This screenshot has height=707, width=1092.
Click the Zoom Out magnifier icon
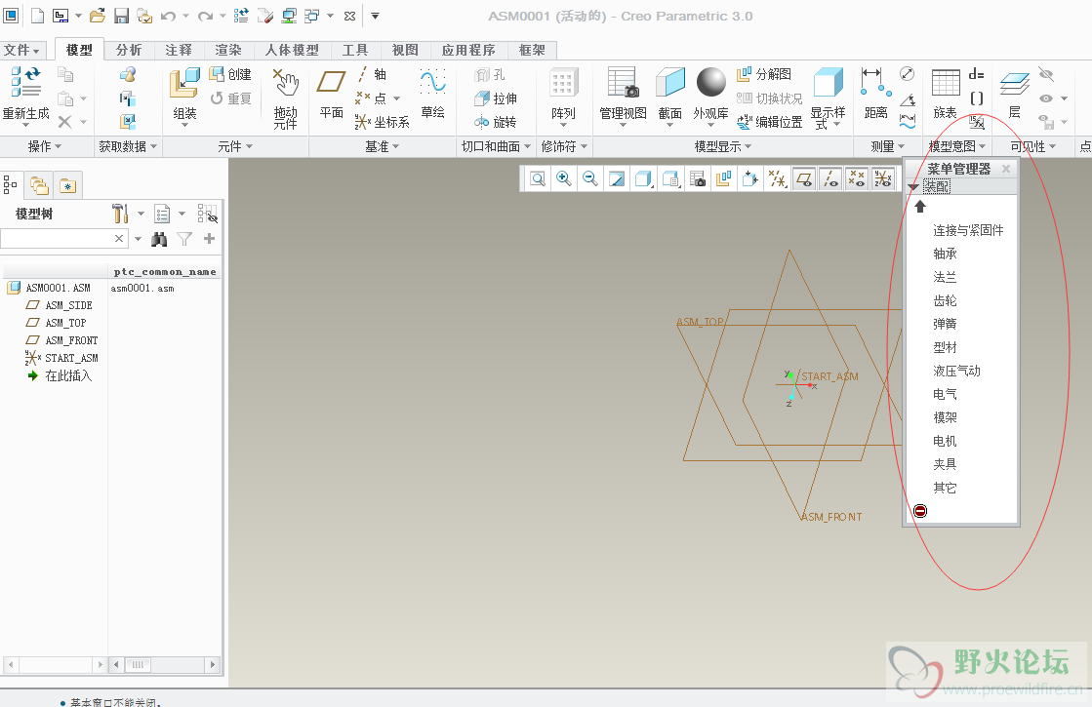(589, 178)
